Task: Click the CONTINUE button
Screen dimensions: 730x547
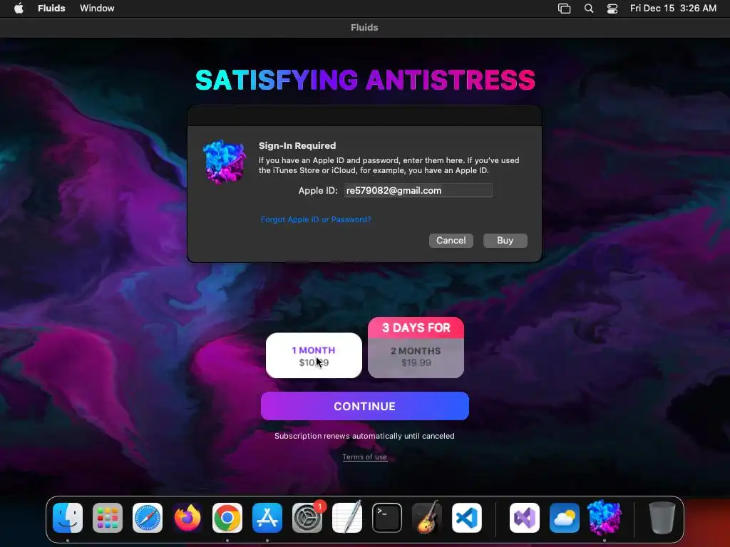Action: pyautogui.click(x=364, y=406)
